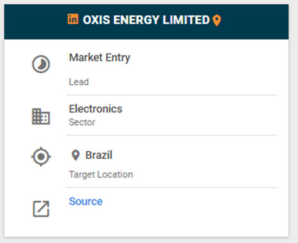Viewport: 298px width, 243px height.
Task: Select the Brazil location text
Action: point(99,155)
